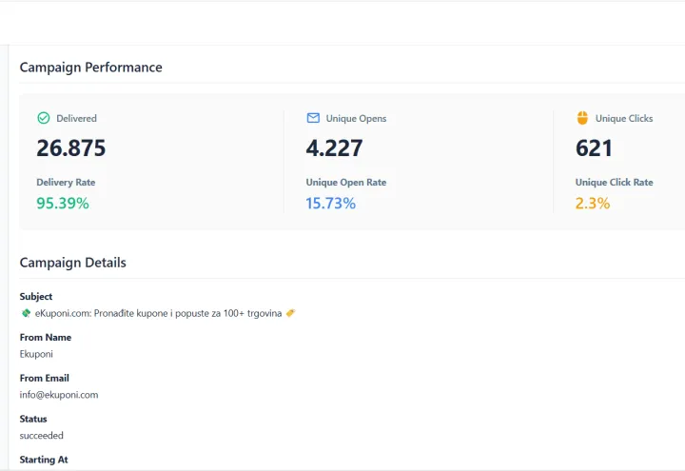Click the money emoji before the subject line
This screenshot has height=471, width=685.
tap(26, 313)
